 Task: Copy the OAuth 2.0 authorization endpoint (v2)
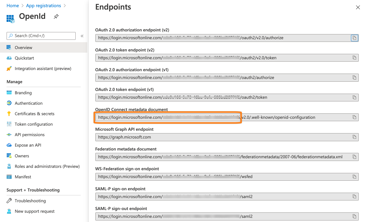[355, 38]
